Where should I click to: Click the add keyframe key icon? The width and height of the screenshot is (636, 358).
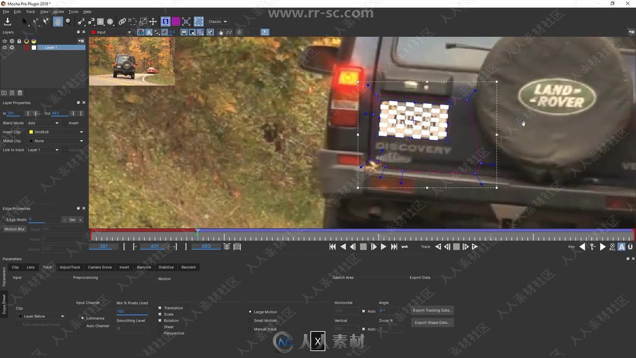592,247
